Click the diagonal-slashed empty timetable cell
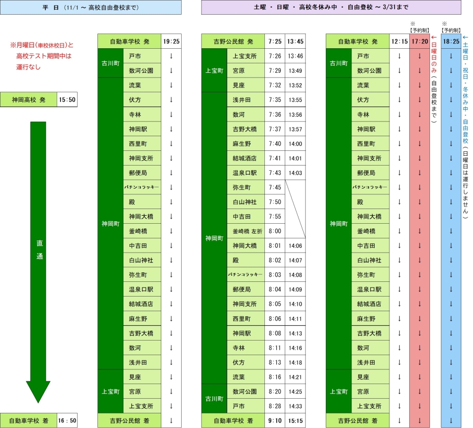The image size is (473, 428). click(295, 209)
